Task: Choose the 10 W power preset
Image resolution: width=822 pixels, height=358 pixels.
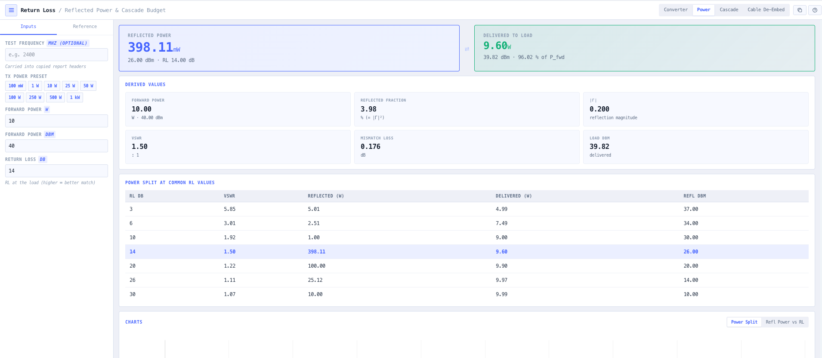Action: point(52,86)
